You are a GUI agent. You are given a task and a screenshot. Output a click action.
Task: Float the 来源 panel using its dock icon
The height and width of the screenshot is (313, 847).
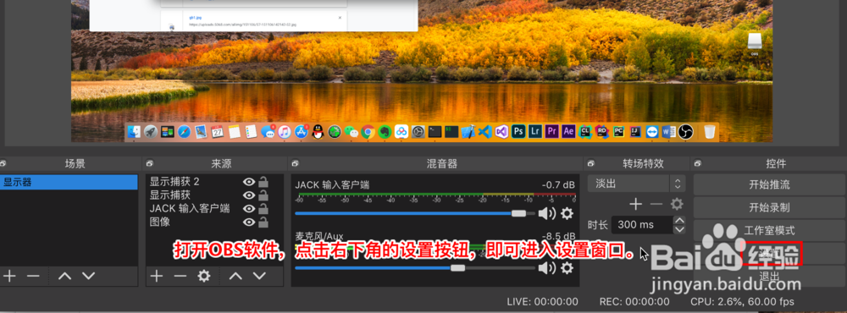pyautogui.click(x=150, y=163)
